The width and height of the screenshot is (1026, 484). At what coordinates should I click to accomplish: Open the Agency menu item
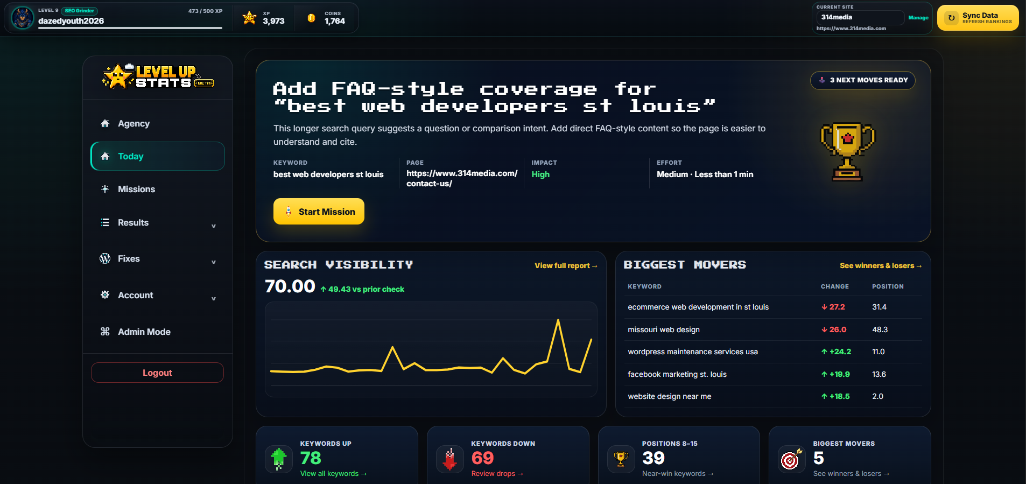(x=158, y=123)
